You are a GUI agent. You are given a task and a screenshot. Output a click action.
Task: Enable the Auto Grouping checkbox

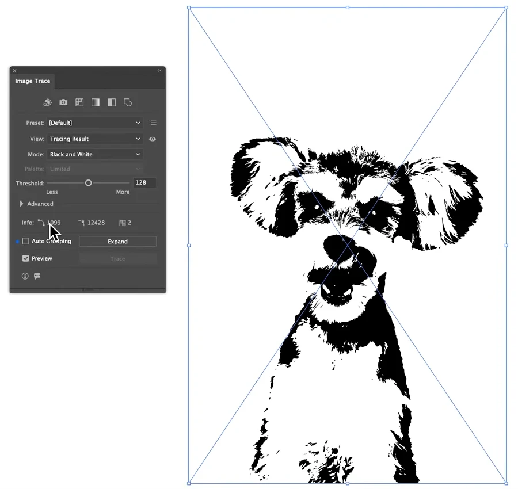tap(26, 242)
